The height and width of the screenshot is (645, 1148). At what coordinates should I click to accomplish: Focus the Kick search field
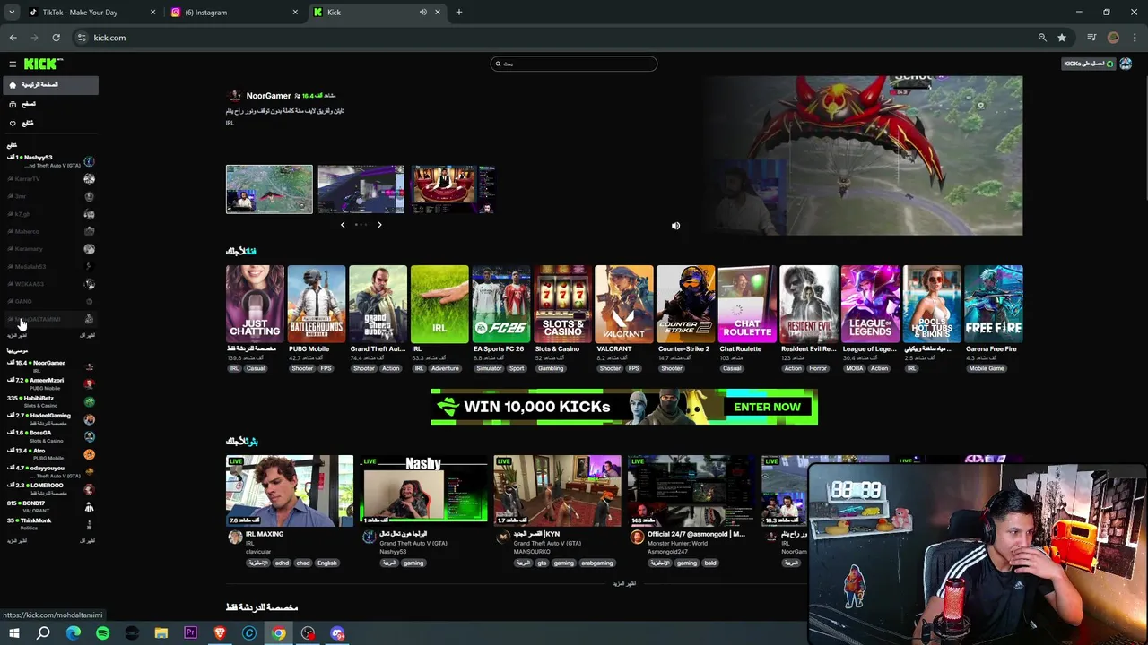(x=574, y=64)
